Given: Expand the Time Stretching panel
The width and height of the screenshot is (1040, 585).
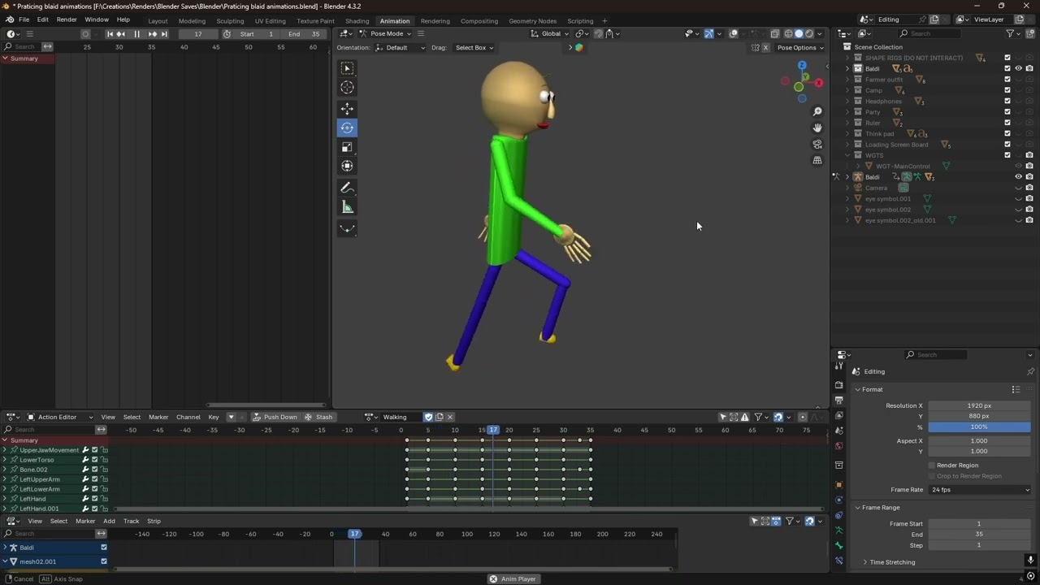Looking at the screenshot, I should [x=891, y=562].
